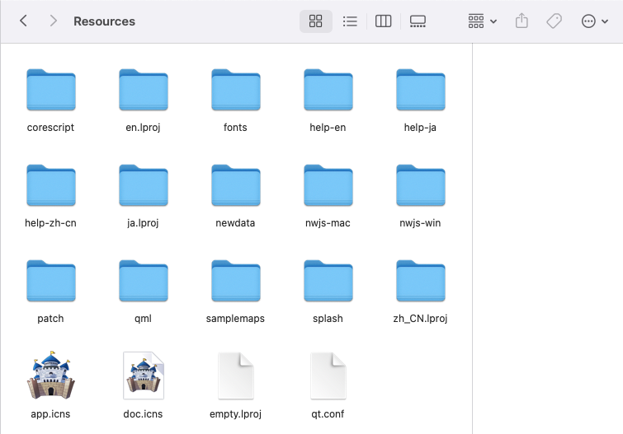Click the 'splash' name label

(328, 319)
